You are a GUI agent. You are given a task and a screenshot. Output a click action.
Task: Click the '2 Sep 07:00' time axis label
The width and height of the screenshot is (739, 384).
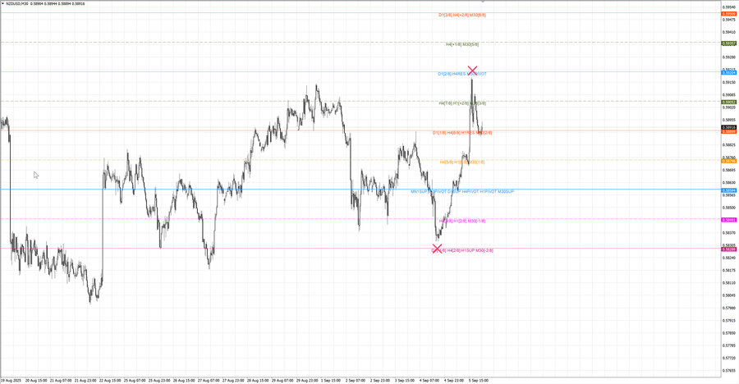tap(356, 380)
